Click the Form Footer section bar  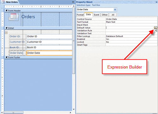(39, 57)
